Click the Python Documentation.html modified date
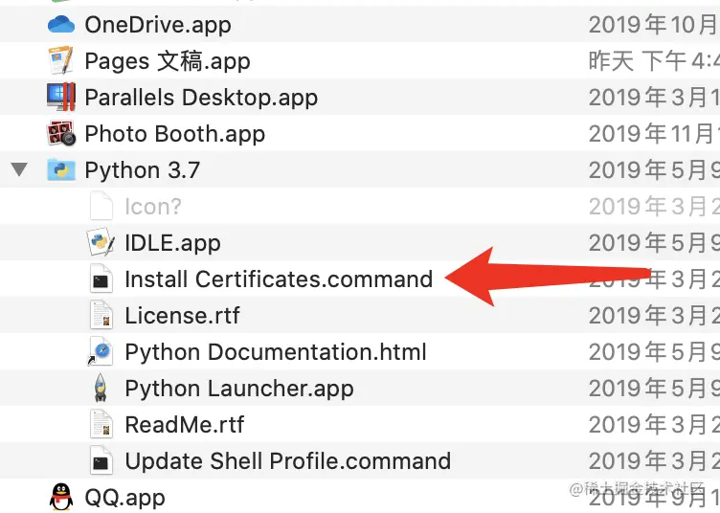Screen dimensions: 720x513 click(654, 352)
